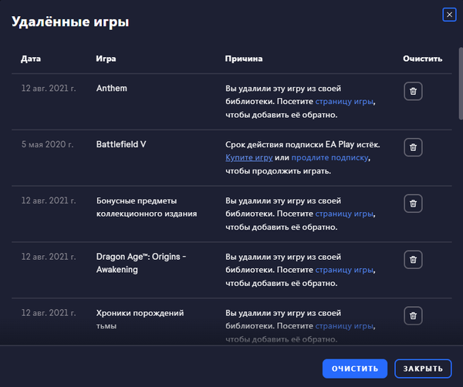Select the Anthem game title text
The image size is (463, 387).
pos(112,88)
